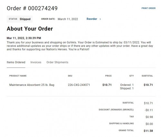Click the SKU column header
Viewport: 161px width, 137px height.
(70, 76)
